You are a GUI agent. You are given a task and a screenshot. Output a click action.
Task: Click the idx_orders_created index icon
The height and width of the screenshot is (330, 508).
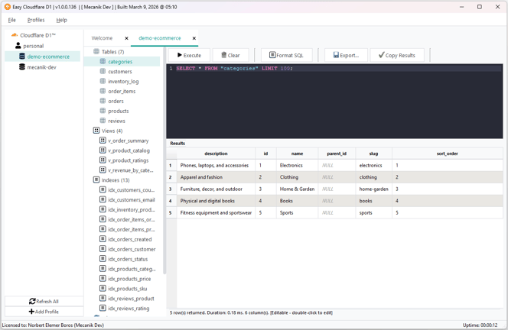103,239
